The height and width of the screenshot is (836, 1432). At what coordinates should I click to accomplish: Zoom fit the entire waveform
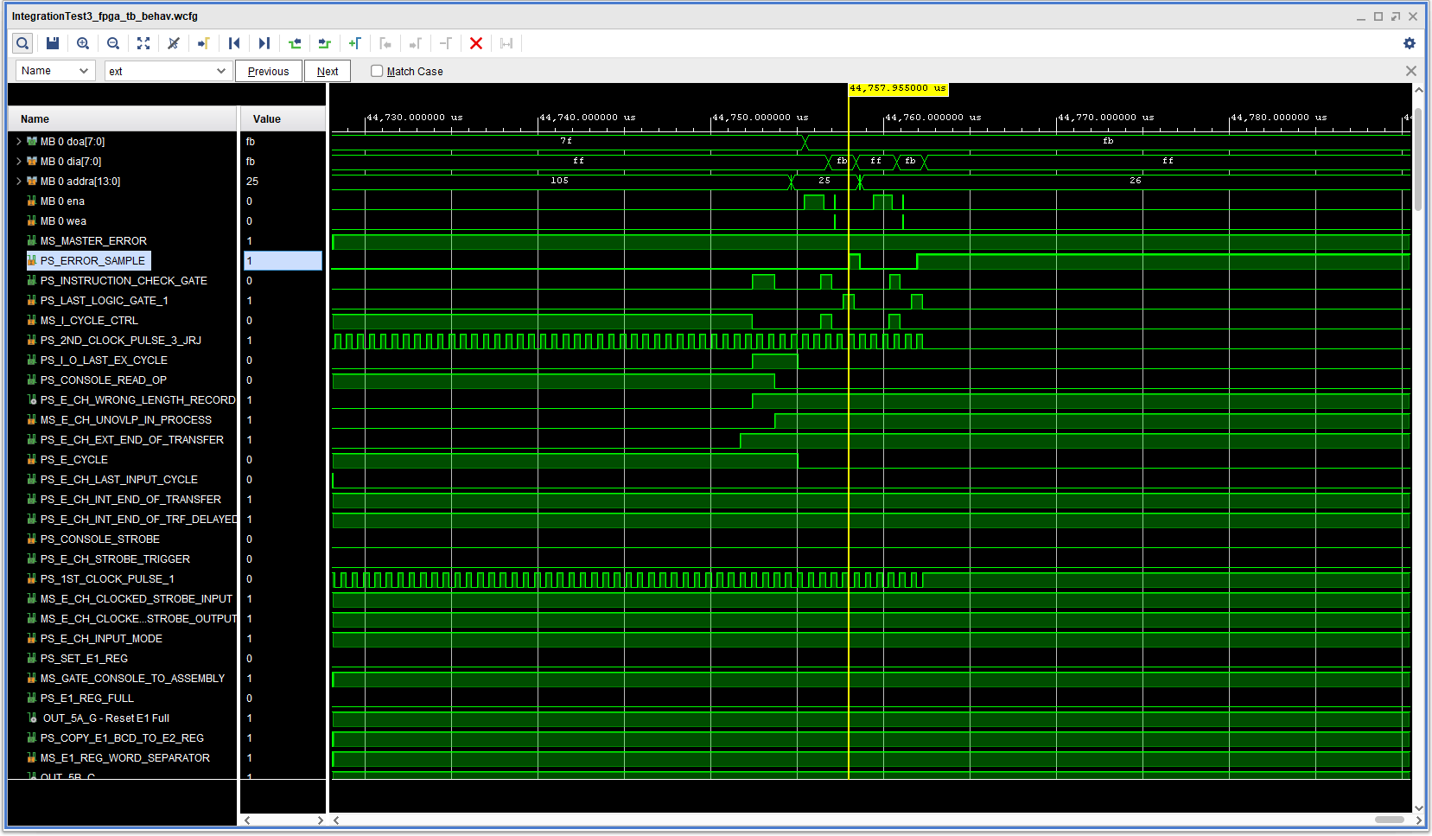(x=143, y=43)
